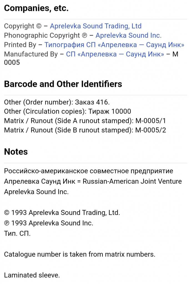The height and width of the screenshot is (284, 191).
Task: Click the Copyright © label text
Action: tap(23, 26)
